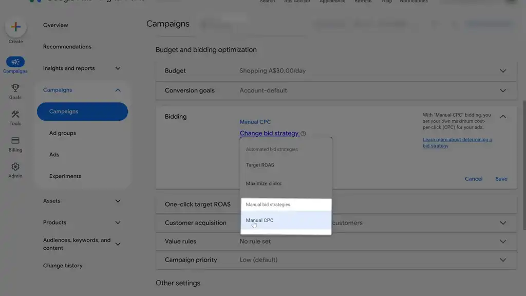Open Ad groups in the submenu

(x=62, y=133)
